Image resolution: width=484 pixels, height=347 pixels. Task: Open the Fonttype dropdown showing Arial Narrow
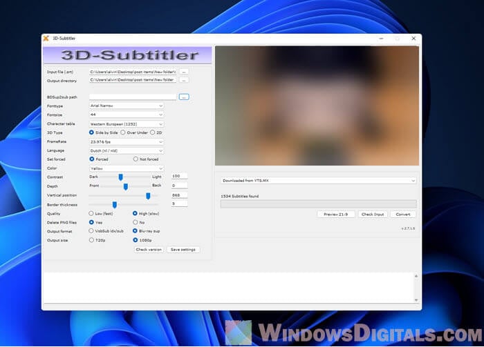[127, 106]
